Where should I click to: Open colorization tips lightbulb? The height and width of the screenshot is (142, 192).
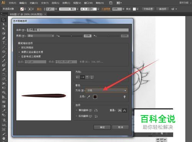tap(124, 97)
